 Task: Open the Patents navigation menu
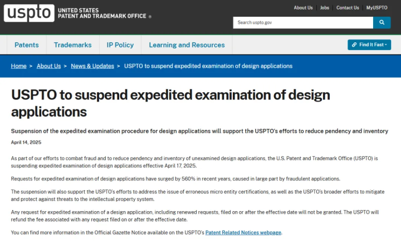[27, 45]
